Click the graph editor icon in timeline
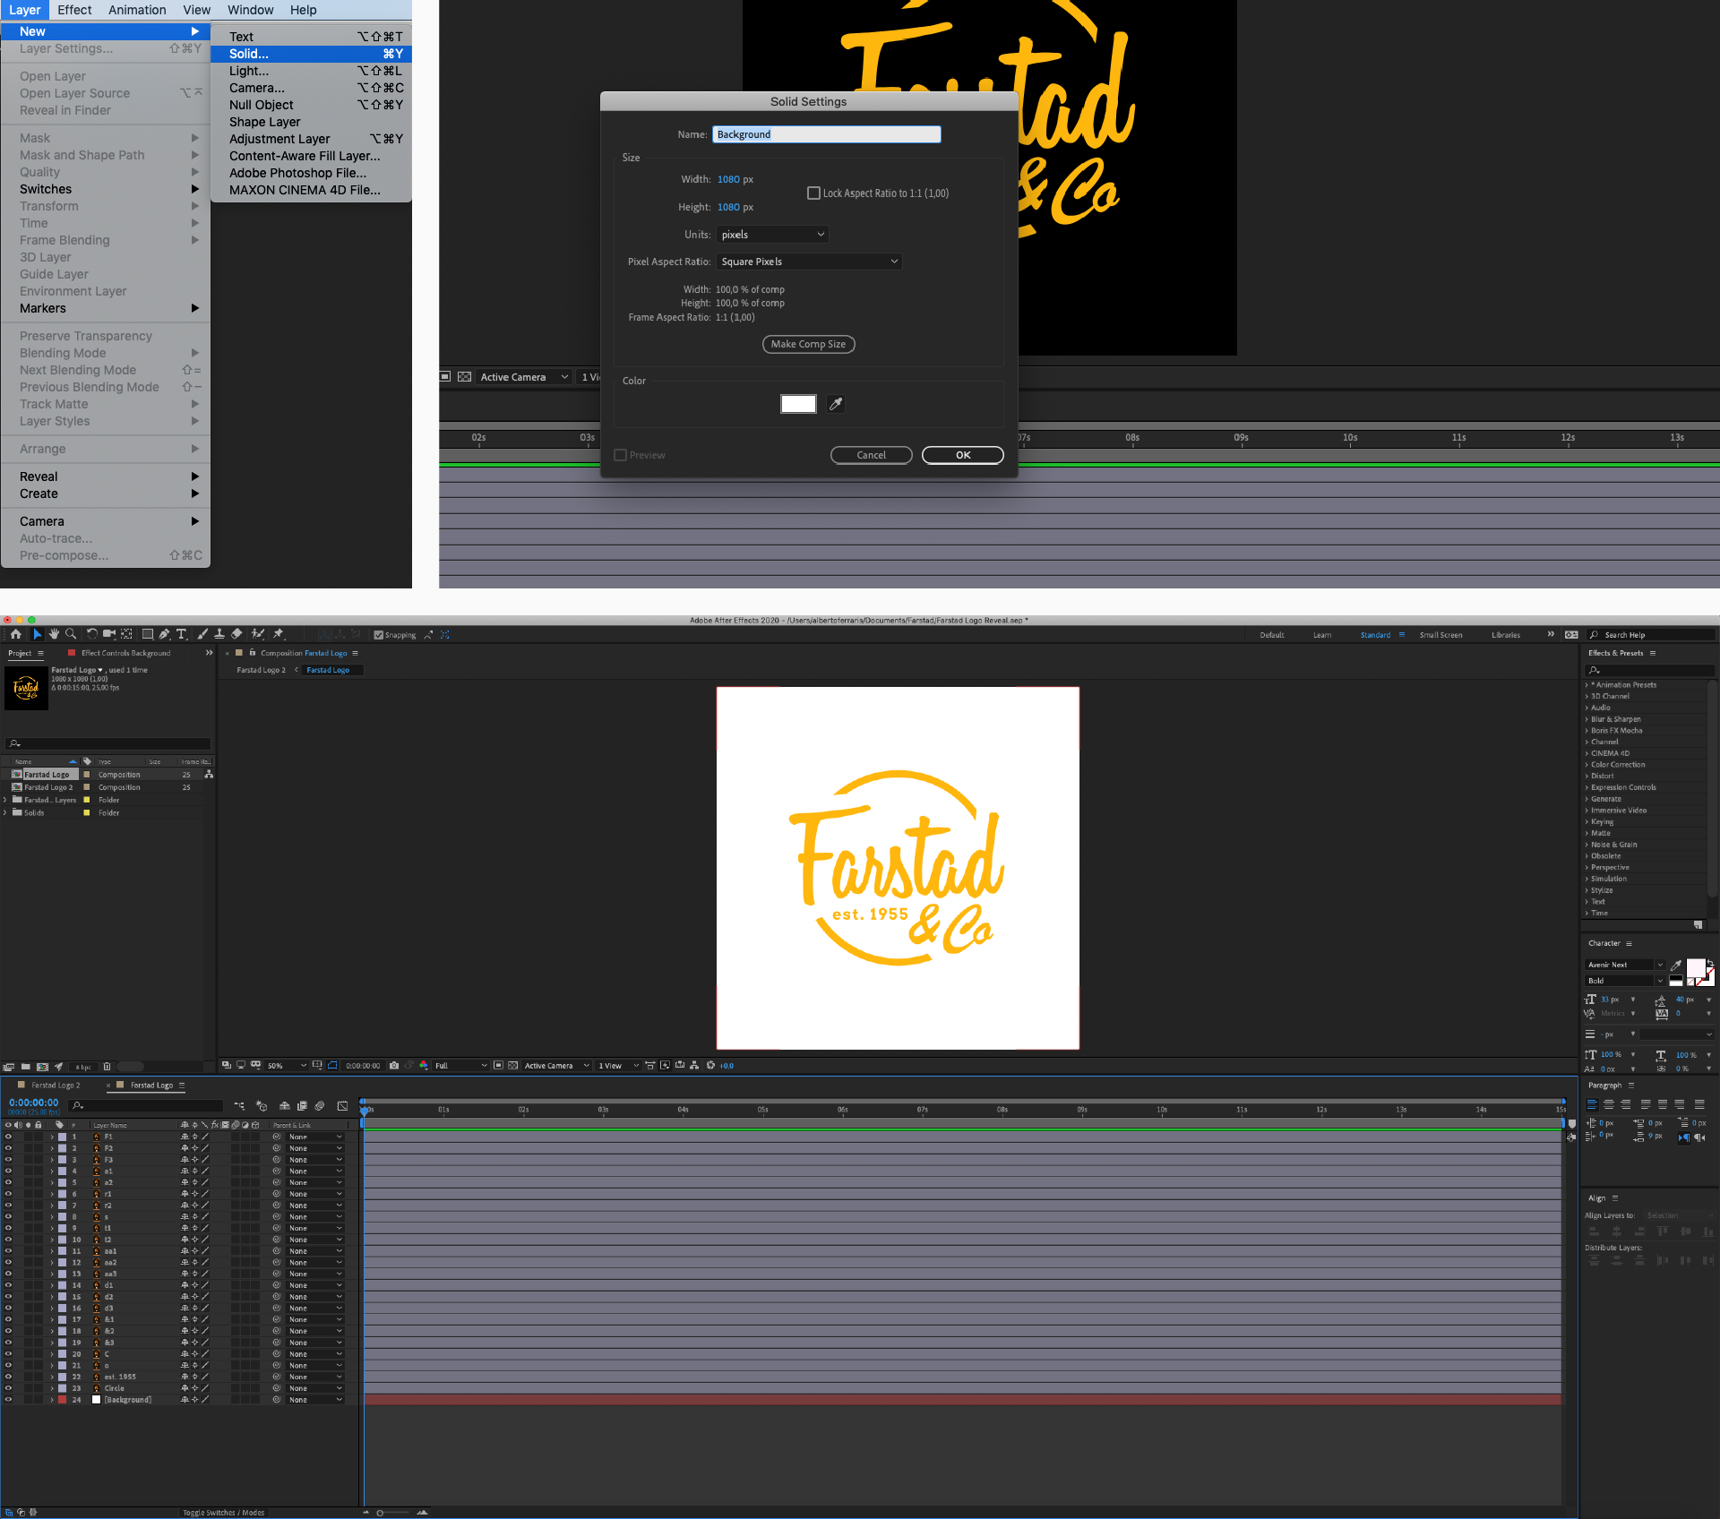Viewport: 1720px width, 1519px height. coord(342,1106)
